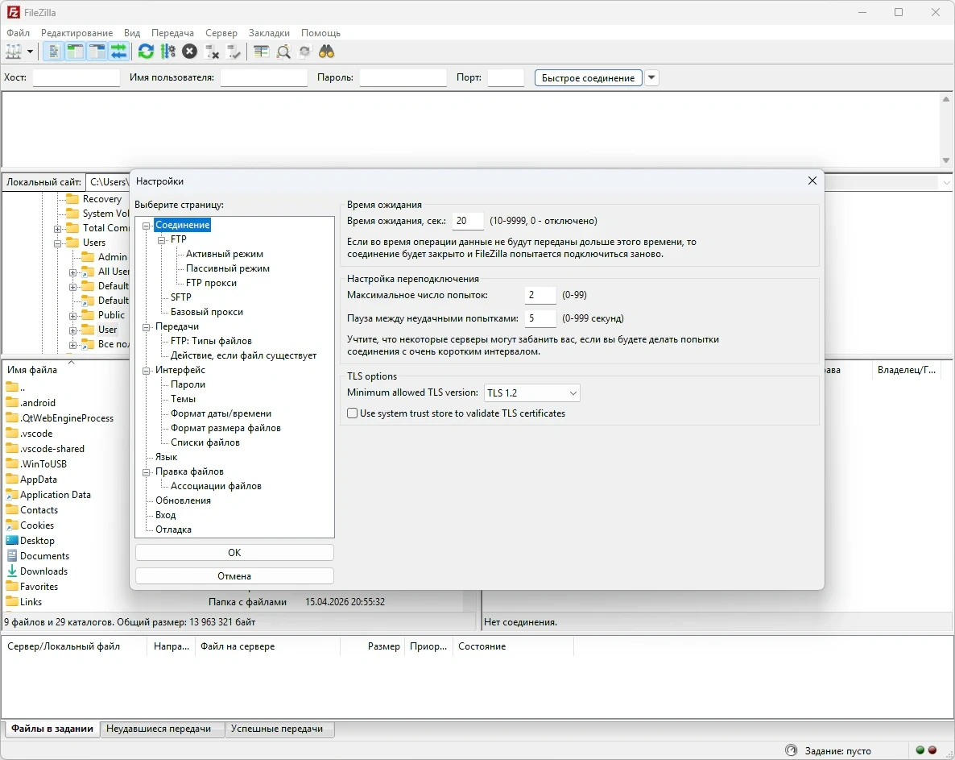This screenshot has width=955, height=760.
Task: Click the colored-rows table toolbar icon
Action: point(261,52)
